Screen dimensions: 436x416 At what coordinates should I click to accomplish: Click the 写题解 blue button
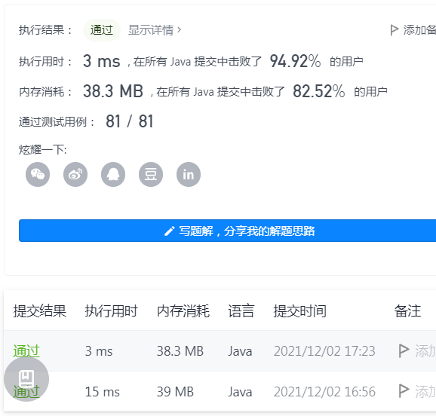click(x=227, y=231)
